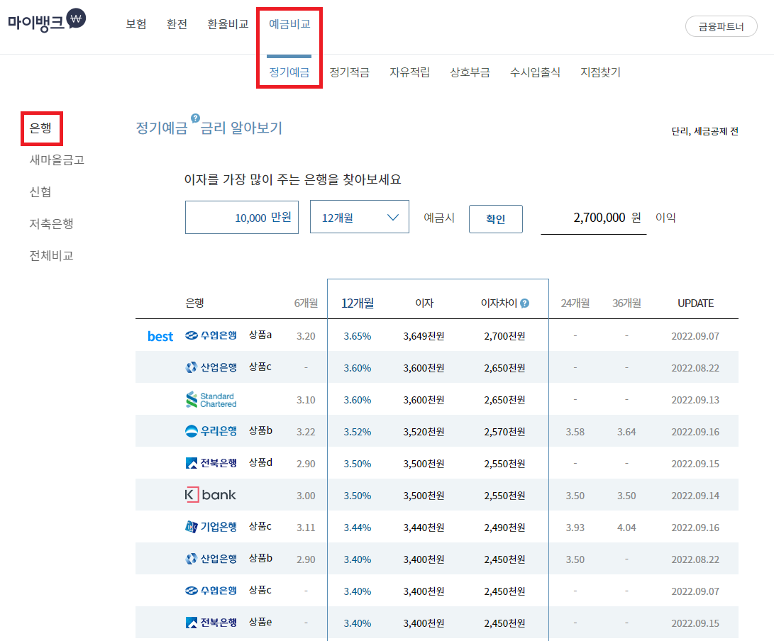This screenshot has width=774, height=641.
Task: Select the 정기적금 sub-tab
Action: [x=350, y=72]
